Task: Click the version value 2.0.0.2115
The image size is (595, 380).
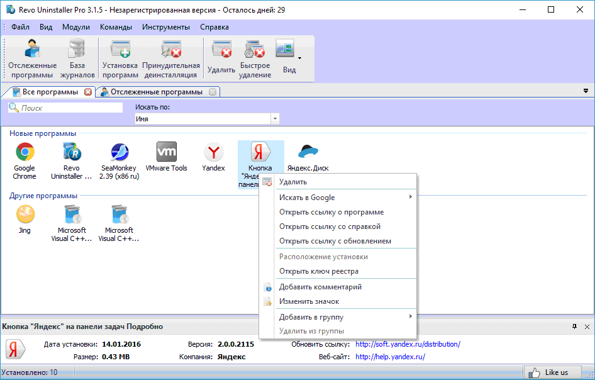Action: coord(236,344)
